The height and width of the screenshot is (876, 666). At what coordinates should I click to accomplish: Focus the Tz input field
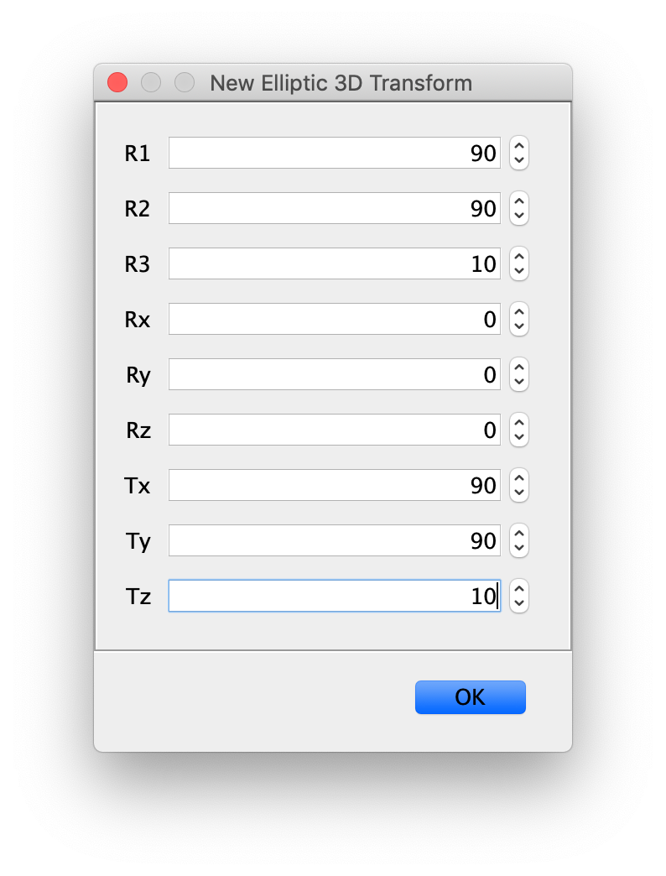point(334,596)
